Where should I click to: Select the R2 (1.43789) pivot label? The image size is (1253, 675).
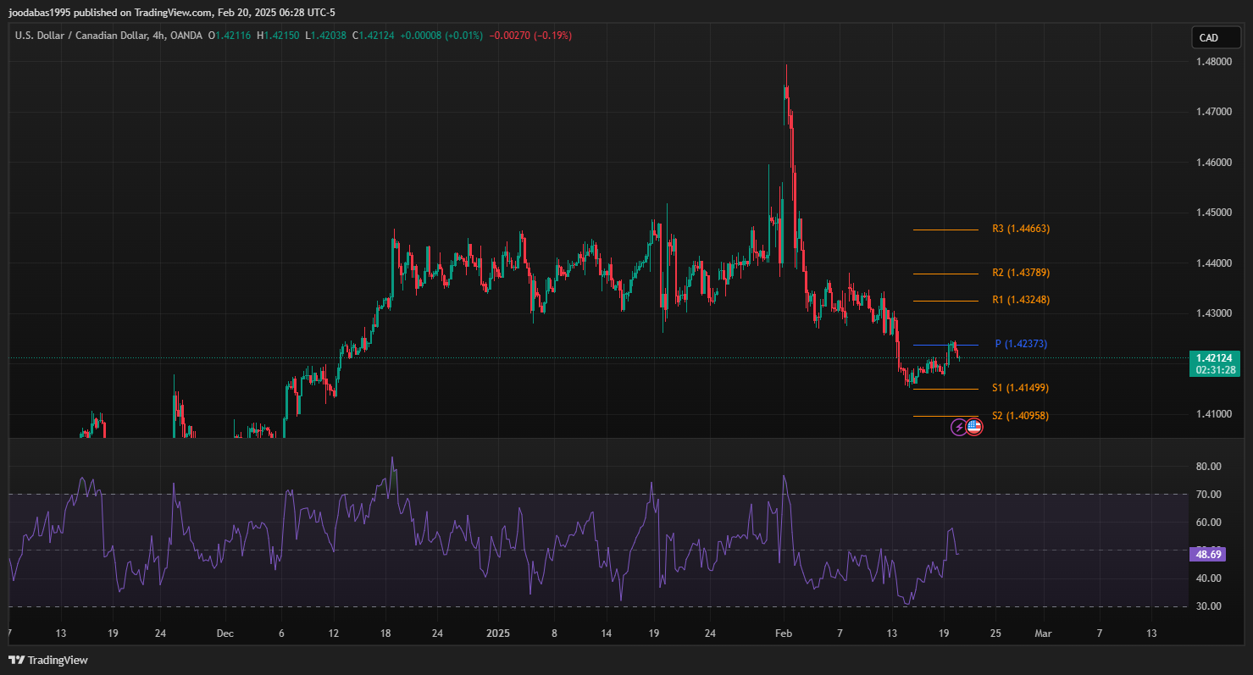click(1021, 273)
